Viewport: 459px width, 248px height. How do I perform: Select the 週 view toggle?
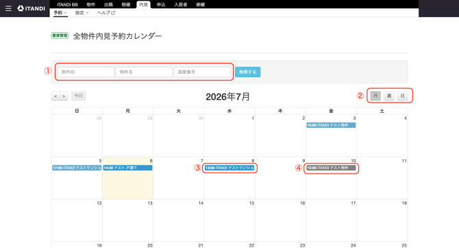tap(388, 96)
